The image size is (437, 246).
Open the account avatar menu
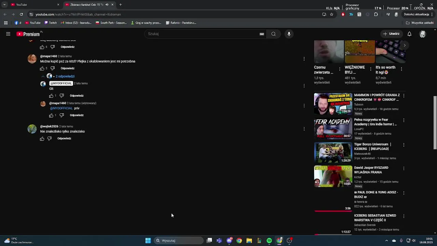click(423, 34)
